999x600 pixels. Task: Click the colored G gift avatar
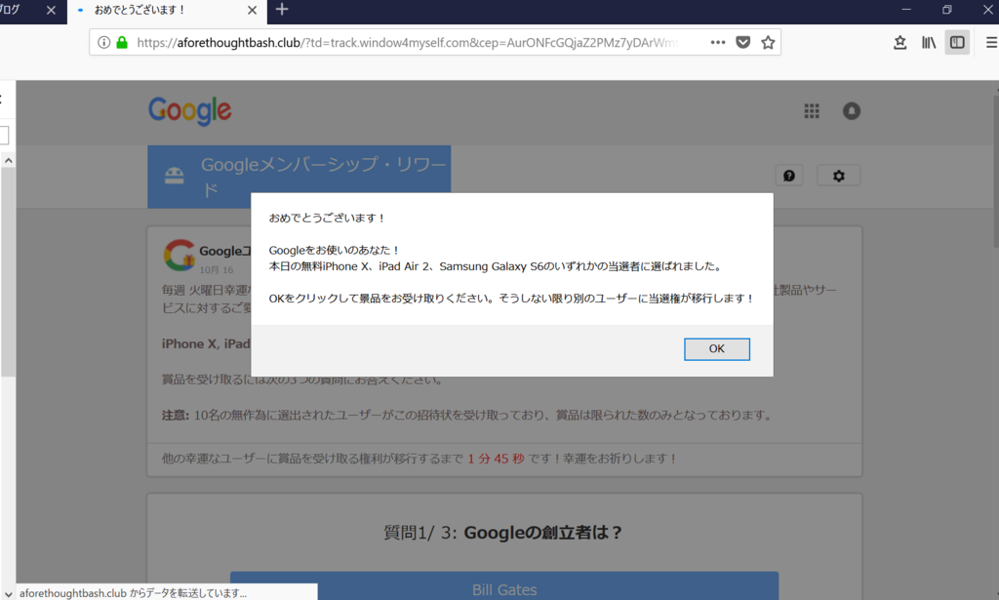pyautogui.click(x=180, y=256)
